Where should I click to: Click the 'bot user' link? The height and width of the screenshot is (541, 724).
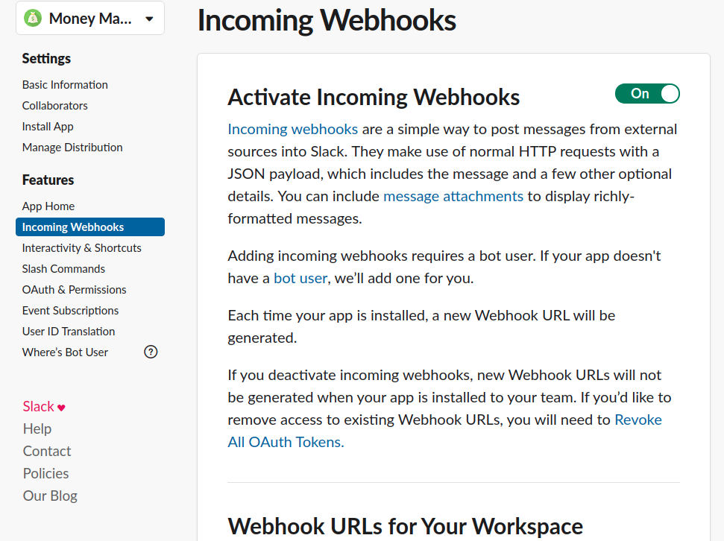300,279
